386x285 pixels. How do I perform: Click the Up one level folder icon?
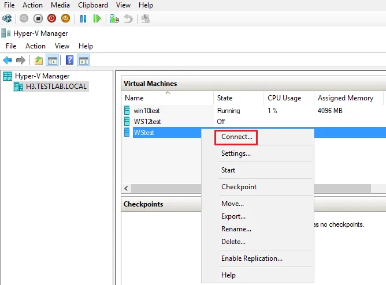(x=39, y=60)
